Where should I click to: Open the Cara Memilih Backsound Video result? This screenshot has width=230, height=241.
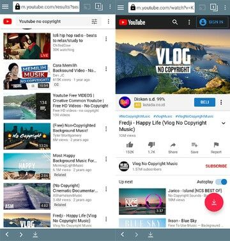tap(51, 76)
